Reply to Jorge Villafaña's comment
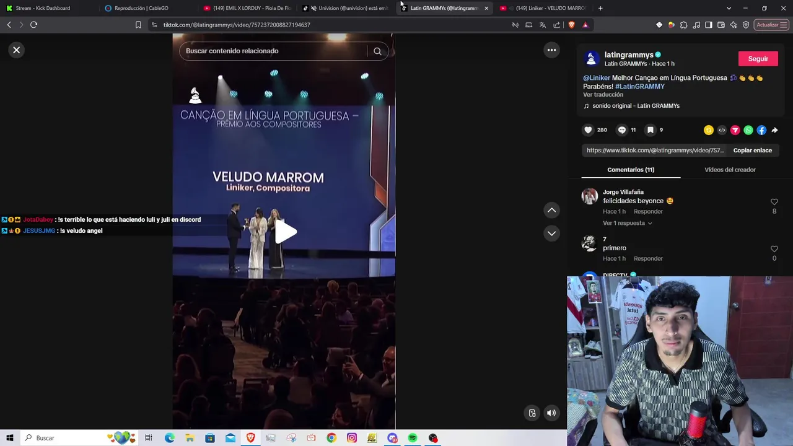Image resolution: width=793 pixels, height=446 pixels. [x=648, y=212]
